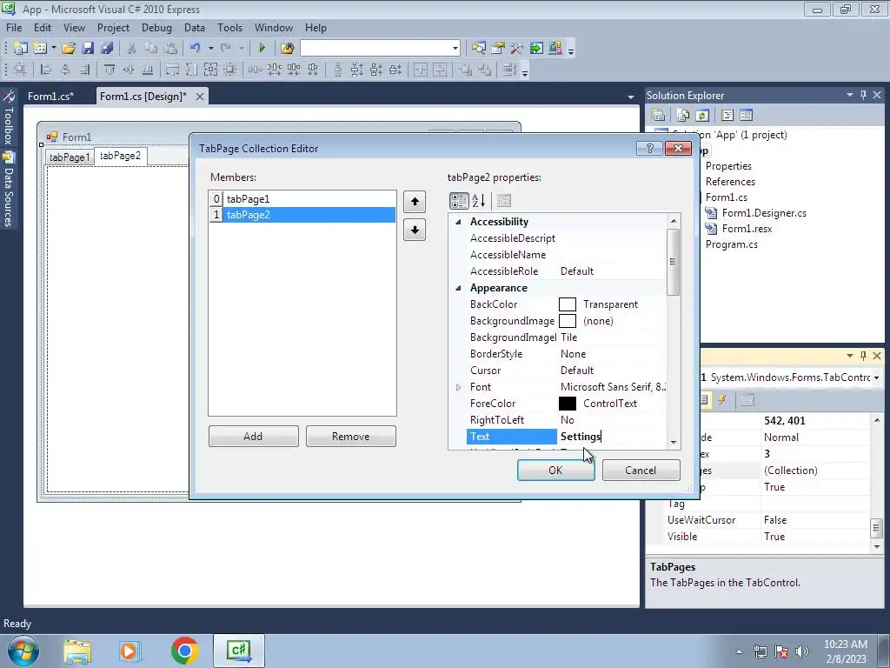This screenshot has height=668, width=890.
Task: Click Categorized view icon in collection editor
Action: click(459, 201)
